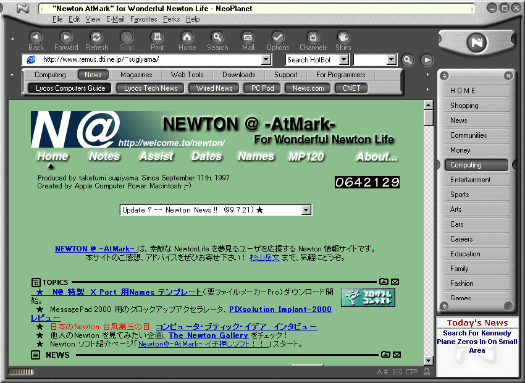Click the Stop loading icon
This screenshot has width=525, height=383.
127,37
